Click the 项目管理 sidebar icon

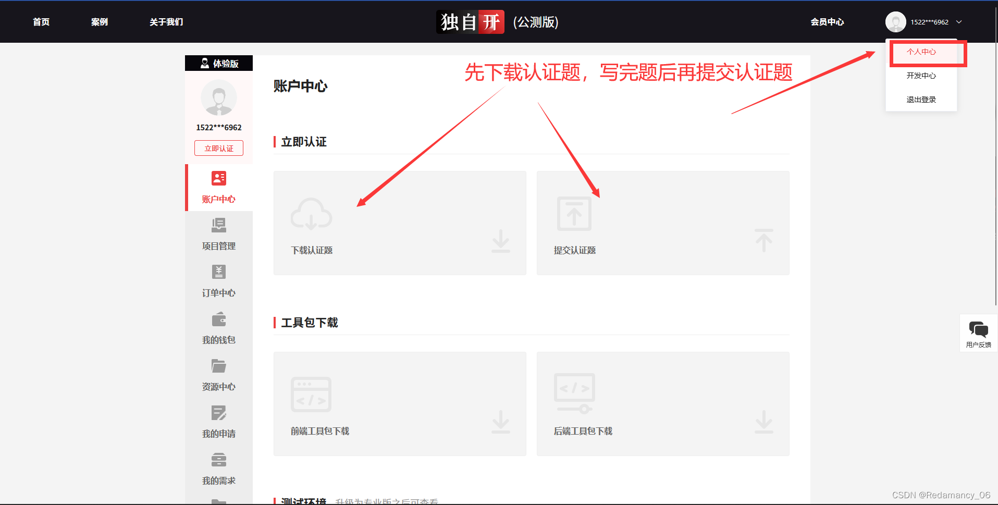(x=219, y=225)
